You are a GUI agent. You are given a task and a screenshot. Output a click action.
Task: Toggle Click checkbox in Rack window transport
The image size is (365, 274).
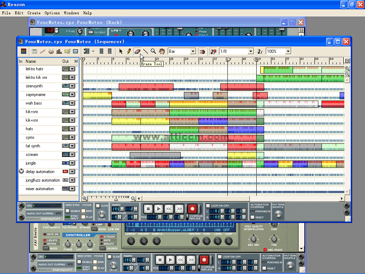point(110,257)
